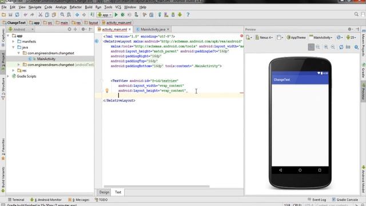Click layout breadcrumb in navigation bar
The image size is (366, 206).
(91, 23)
